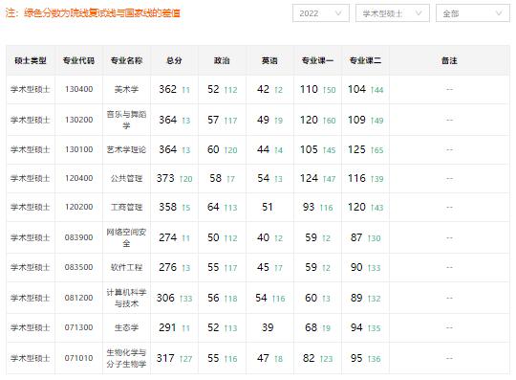
Task: Select major name 音乐与舞蹈学
Action: [x=126, y=120]
